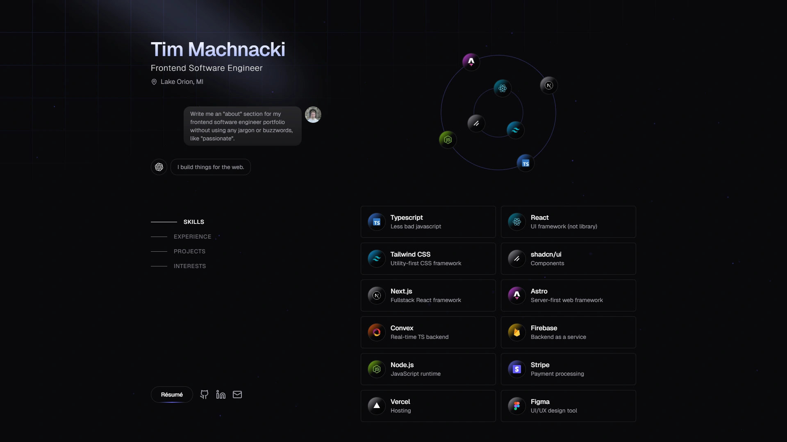Click the Figma skill card
Viewport: 787px width, 442px height.
(568, 406)
